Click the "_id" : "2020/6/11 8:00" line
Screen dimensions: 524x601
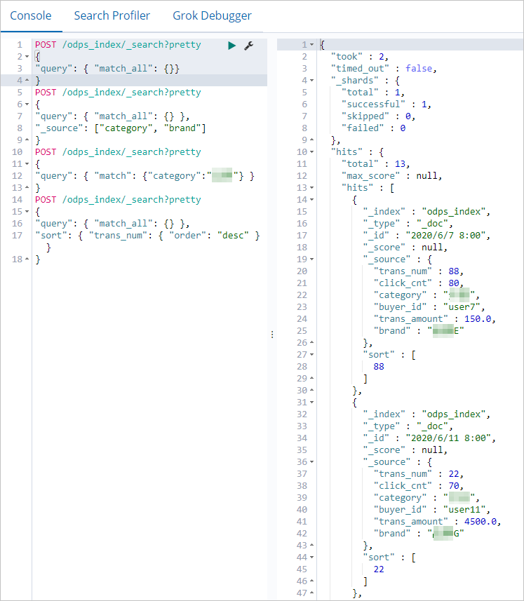click(x=429, y=438)
